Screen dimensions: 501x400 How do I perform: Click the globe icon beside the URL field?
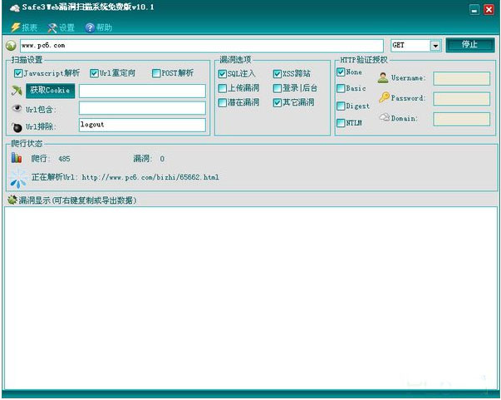point(11,46)
